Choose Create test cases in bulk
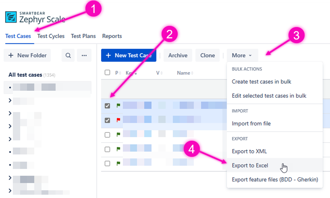 [x=275, y=82]
